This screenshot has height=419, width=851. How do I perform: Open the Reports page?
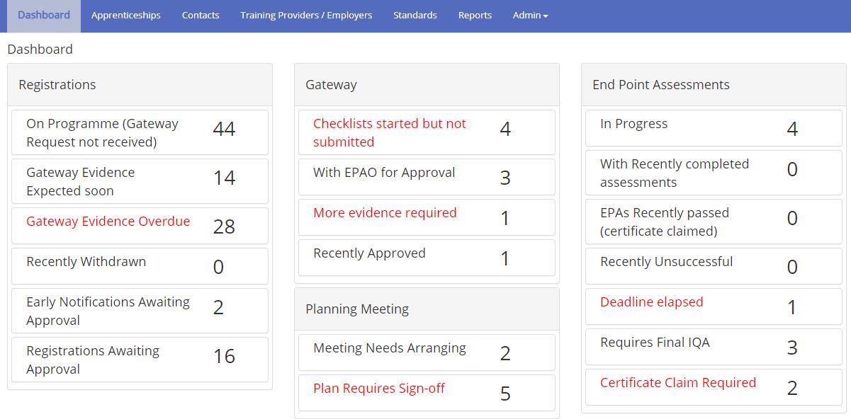click(475, 16)
